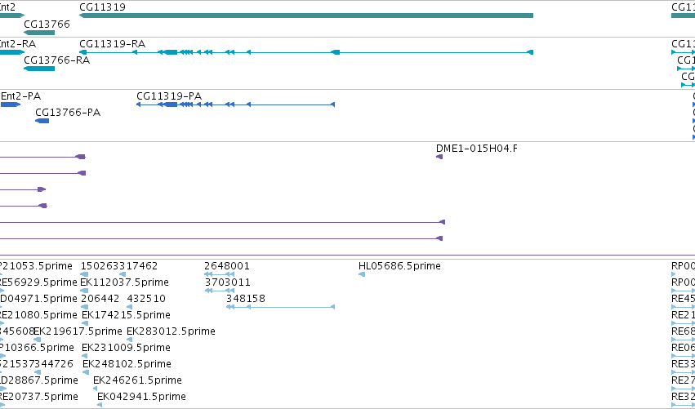695x409 pixels.
Task: Select the 3703011 alignment glyph
Action: pos(220,291)
